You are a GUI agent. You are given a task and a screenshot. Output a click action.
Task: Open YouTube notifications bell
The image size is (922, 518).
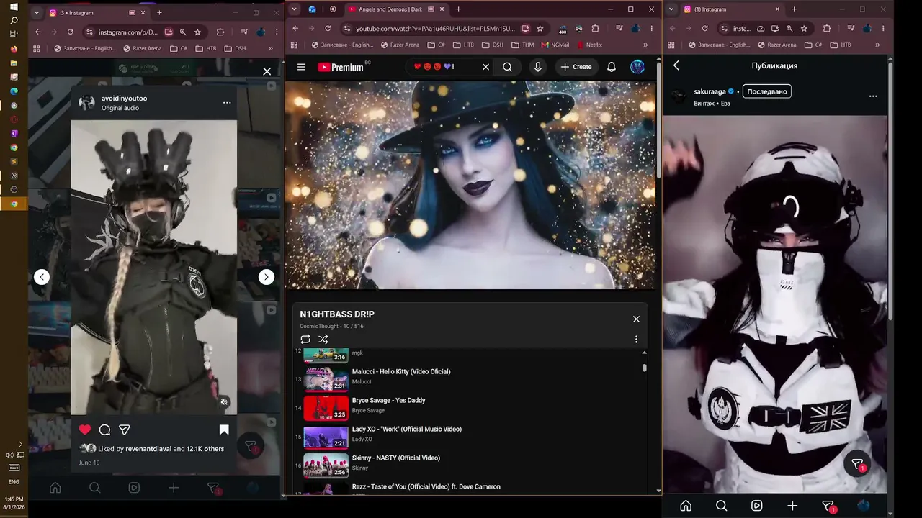coord(612,67)
